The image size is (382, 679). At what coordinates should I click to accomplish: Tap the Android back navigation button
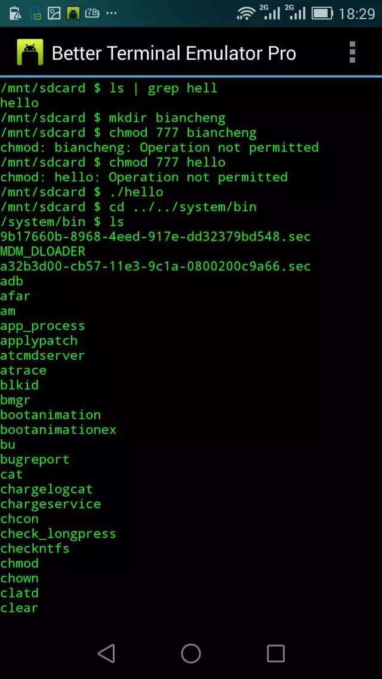click(x=107, y=653)
